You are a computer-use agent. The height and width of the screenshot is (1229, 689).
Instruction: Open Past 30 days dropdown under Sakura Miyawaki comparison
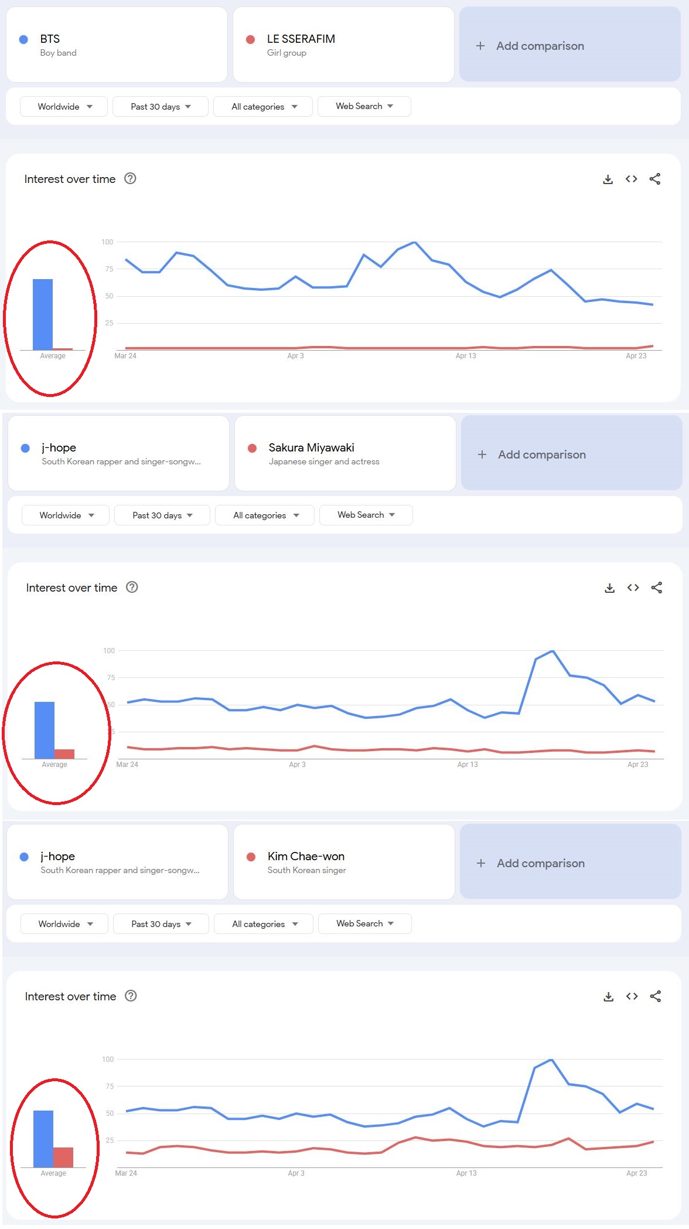click(162, 515)
